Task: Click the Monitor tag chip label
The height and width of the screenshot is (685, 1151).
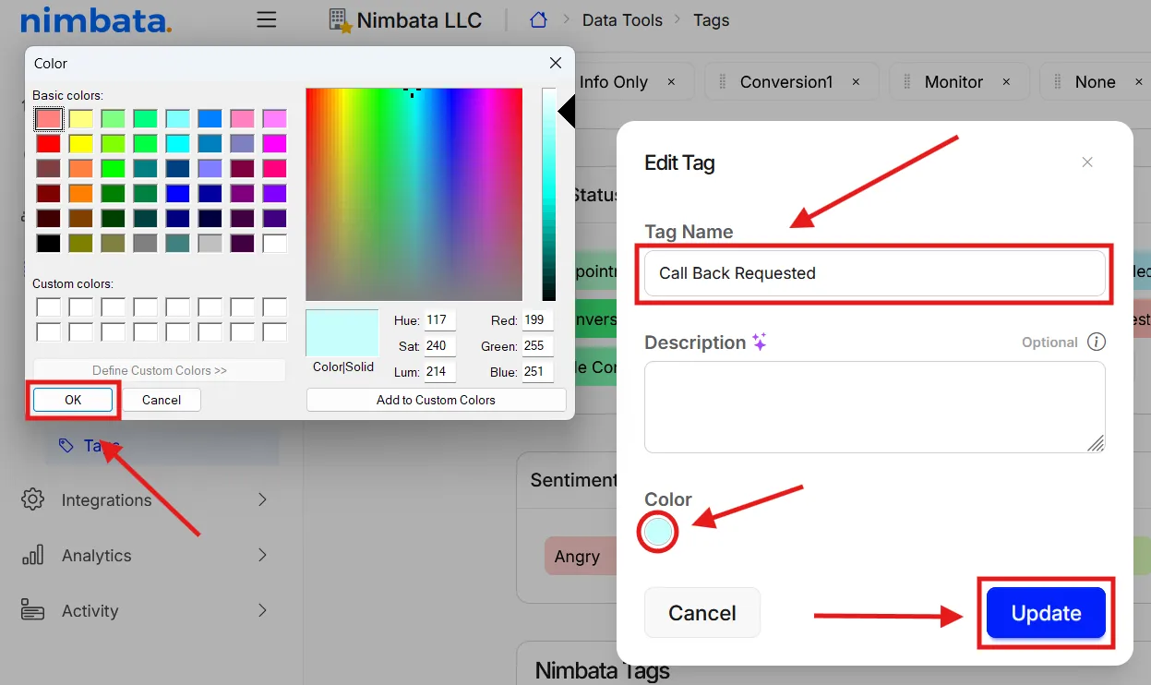Action: click(x=953, y=82)
